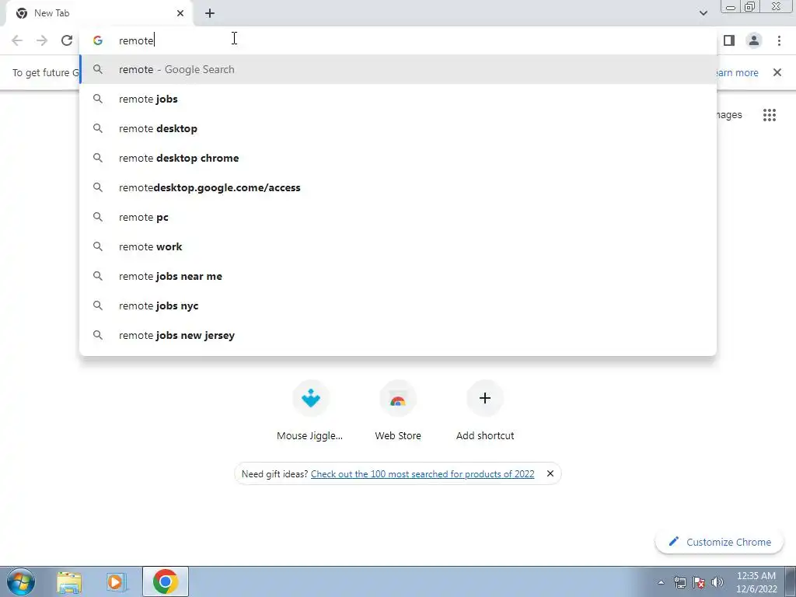Click the Show desktop strip
Screen dimensions: 796x597
(x=791, y=581)
